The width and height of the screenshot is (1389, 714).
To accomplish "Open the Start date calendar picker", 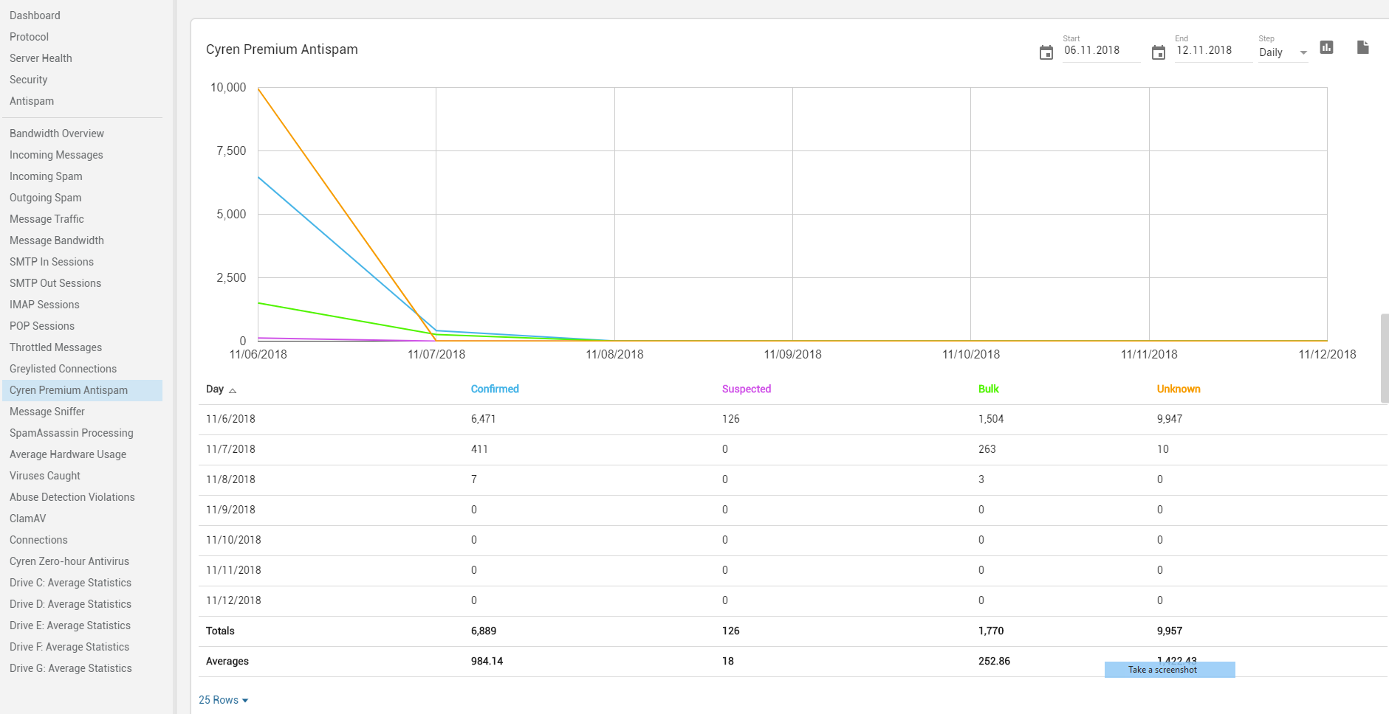I will click(1046, 52).
